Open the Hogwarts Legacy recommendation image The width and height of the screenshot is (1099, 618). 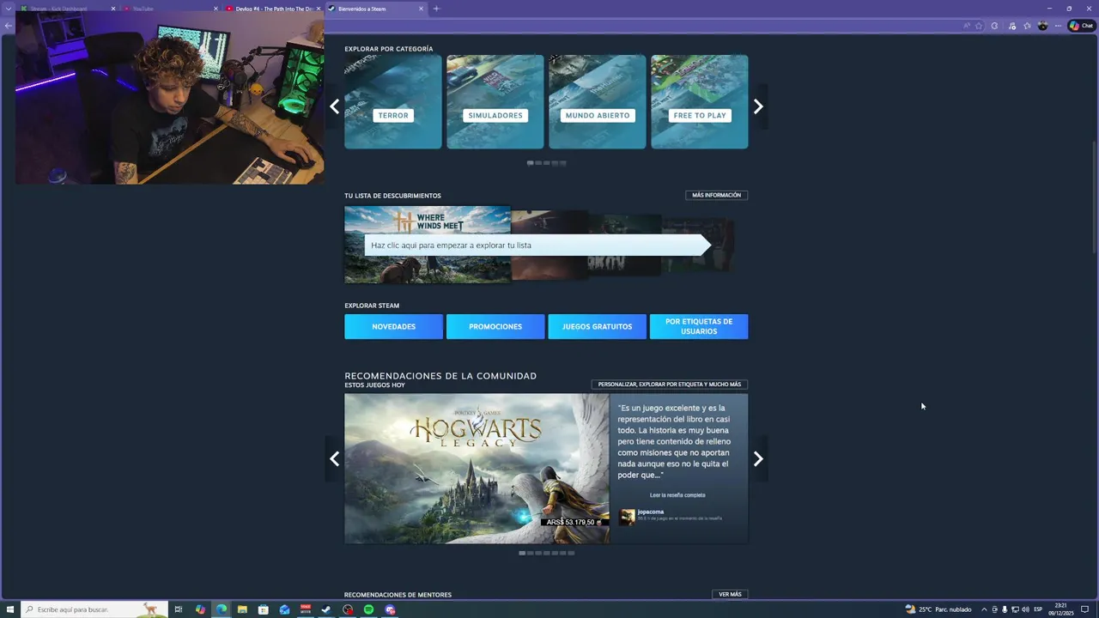click(x=477, y=469)
